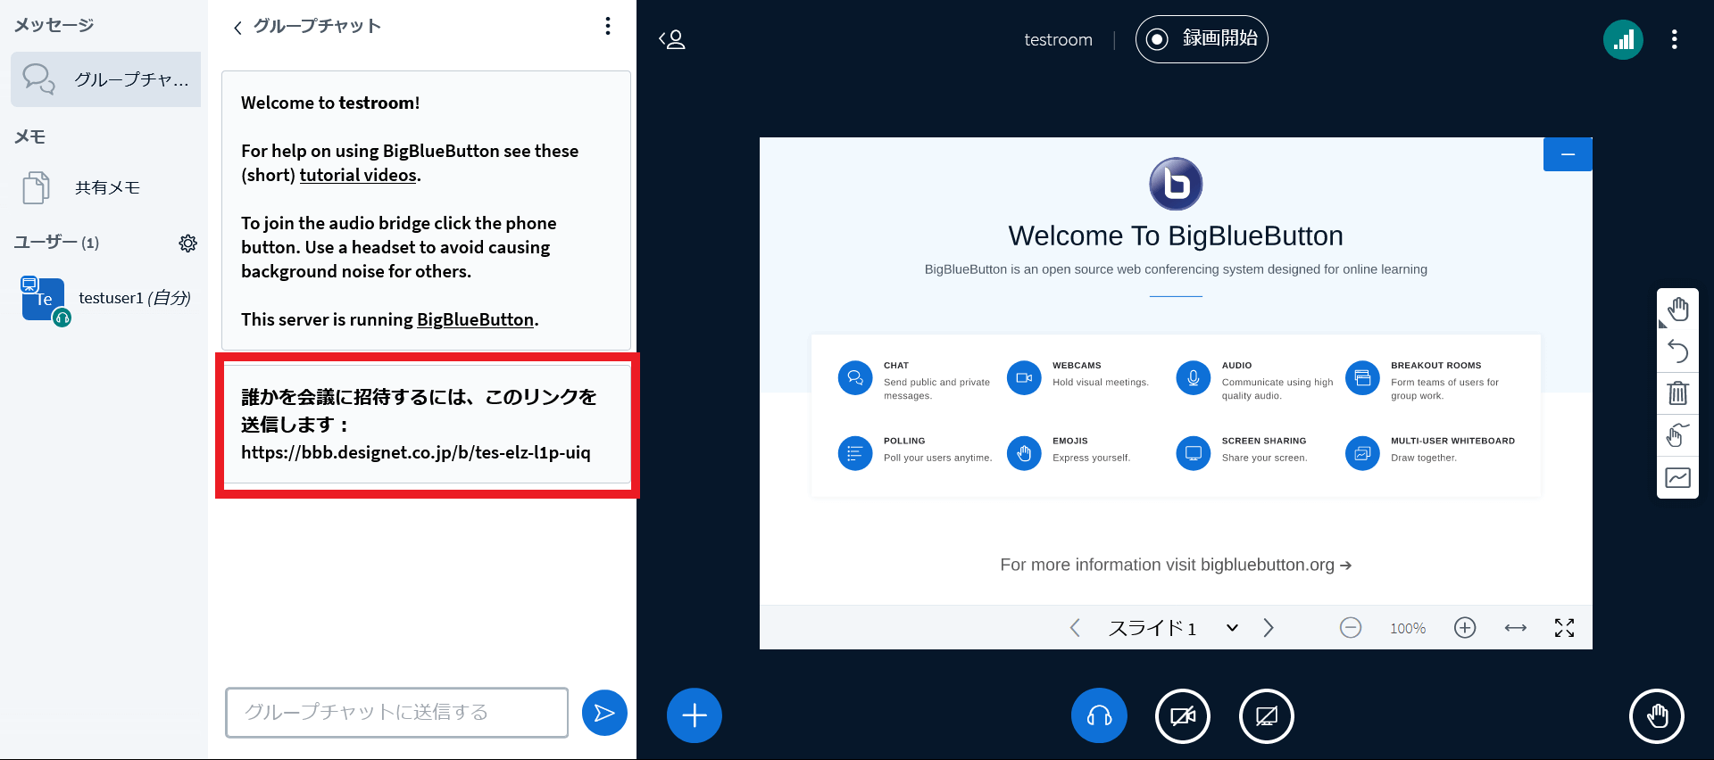Viewport: 1714px width, 760px height.
Task: Start recording with 録画開始 button
Action: click(x=1202, y=39)
